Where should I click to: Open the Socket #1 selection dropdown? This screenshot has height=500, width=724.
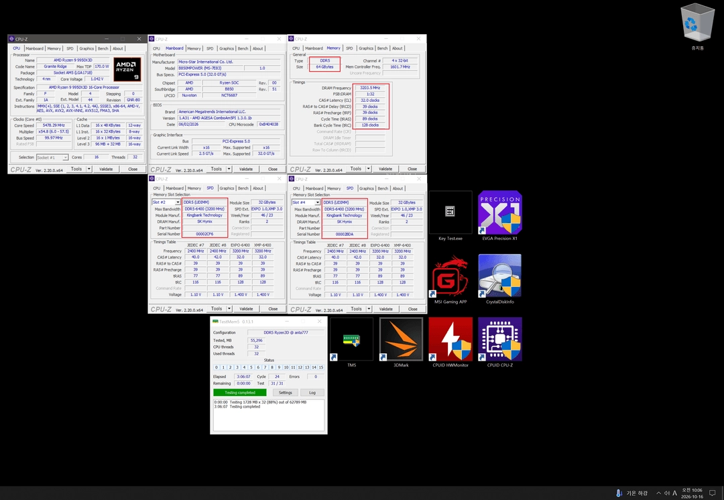click(65, 158)
